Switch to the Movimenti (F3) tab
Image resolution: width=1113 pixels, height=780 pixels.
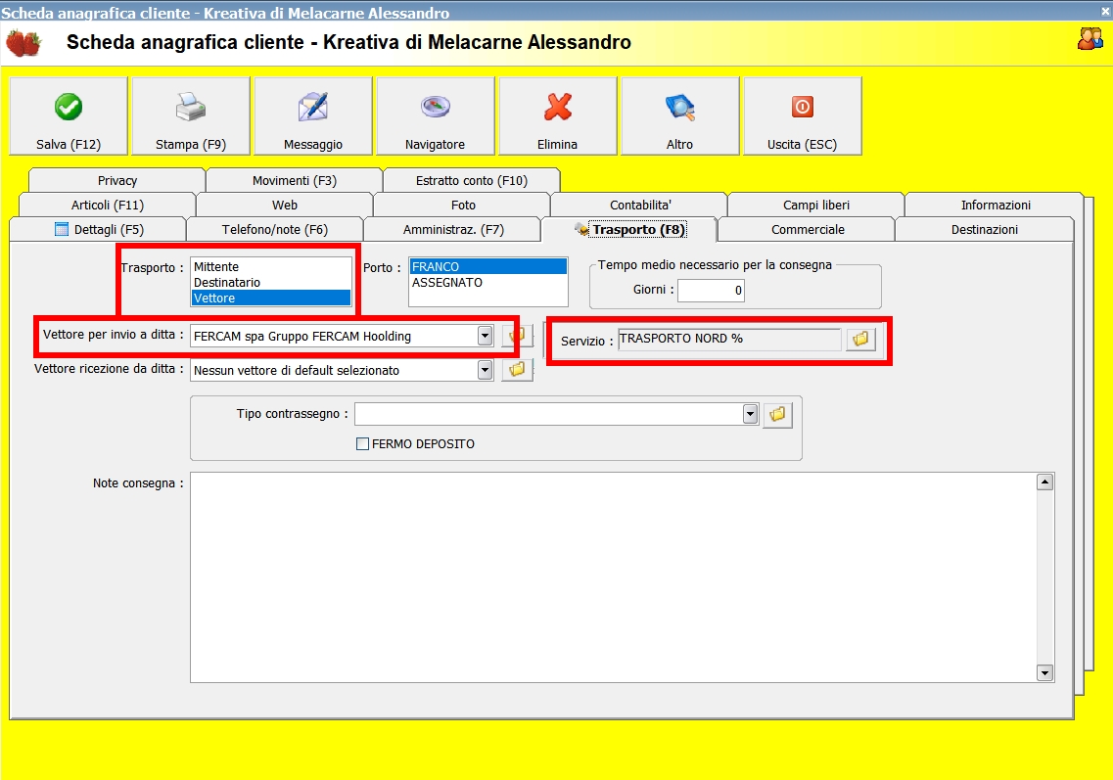coord(295,180)
